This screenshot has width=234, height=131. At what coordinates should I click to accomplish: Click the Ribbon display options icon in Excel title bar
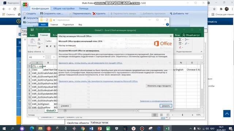point(176,30)
